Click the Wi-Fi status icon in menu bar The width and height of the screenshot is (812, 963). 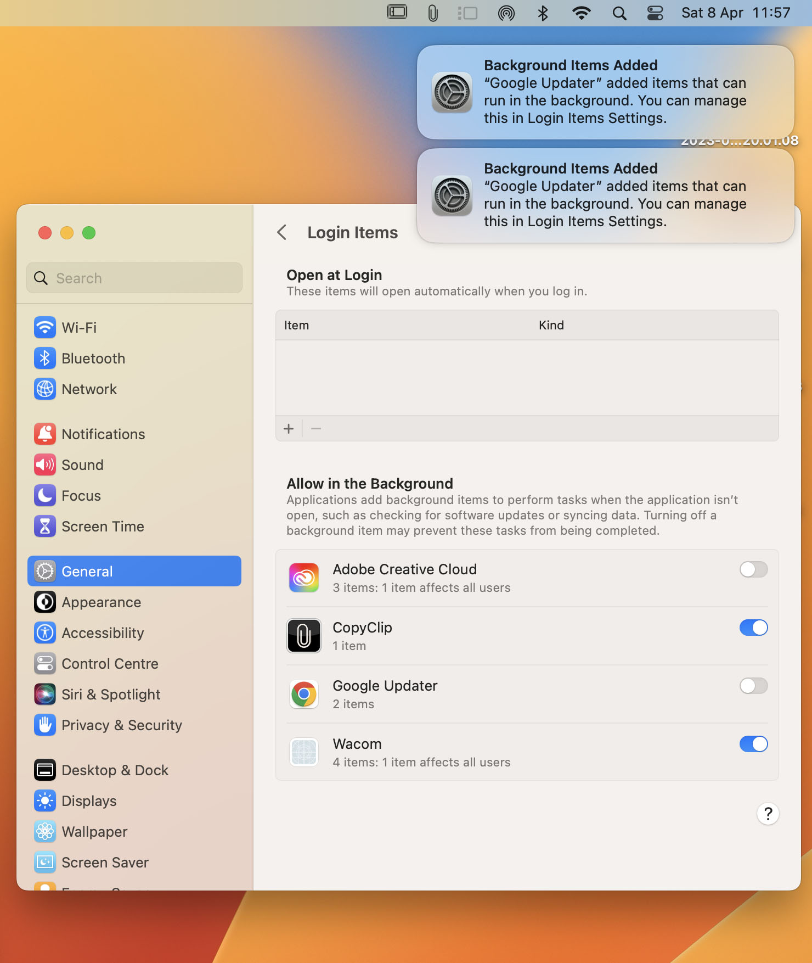point(581,13)
